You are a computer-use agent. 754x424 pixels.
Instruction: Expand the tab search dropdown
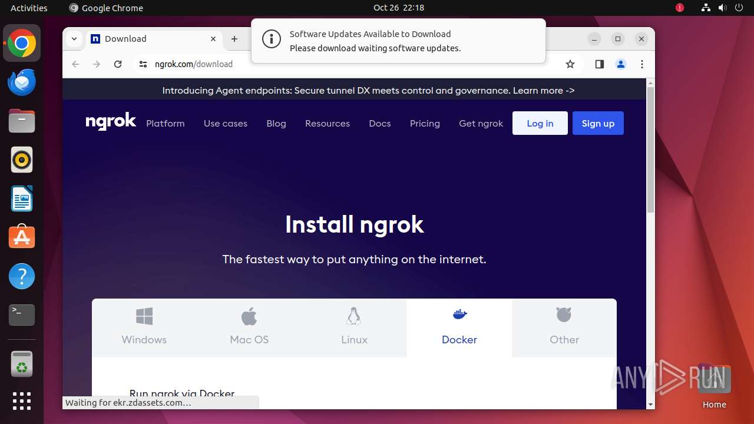(x=74, y=39)
